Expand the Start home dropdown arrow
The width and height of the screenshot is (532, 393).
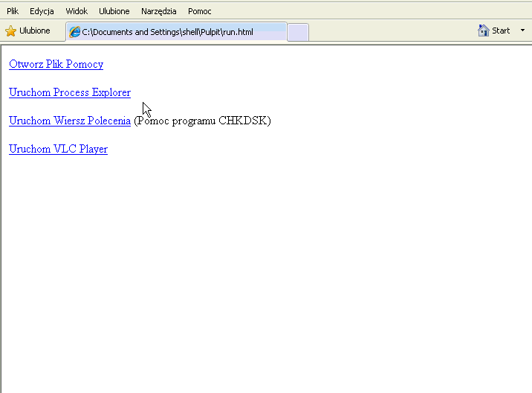(522, 31)
